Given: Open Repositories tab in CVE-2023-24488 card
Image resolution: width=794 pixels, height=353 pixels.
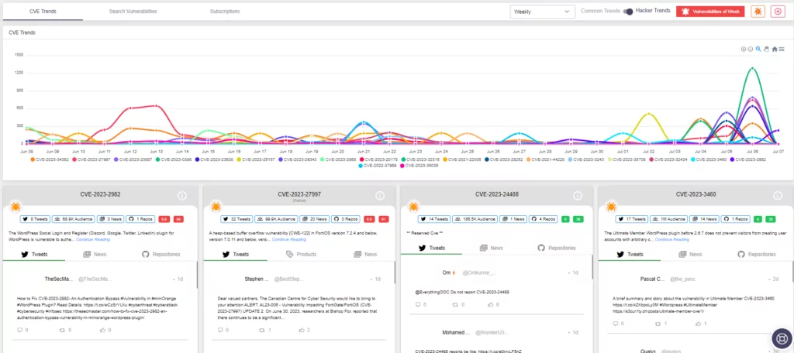Looking at the screenshot, I should [x=557, y=248].
